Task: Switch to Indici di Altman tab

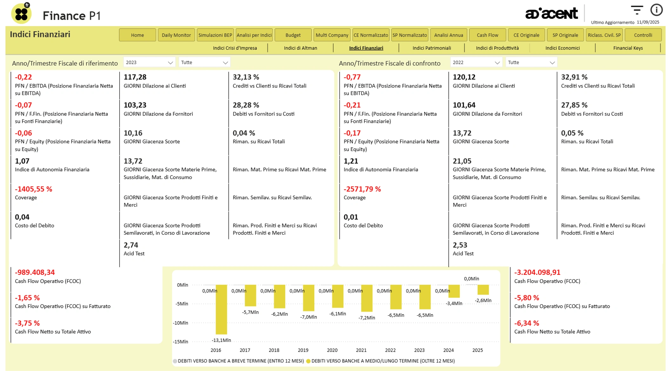Action: (x=300, y=48)
